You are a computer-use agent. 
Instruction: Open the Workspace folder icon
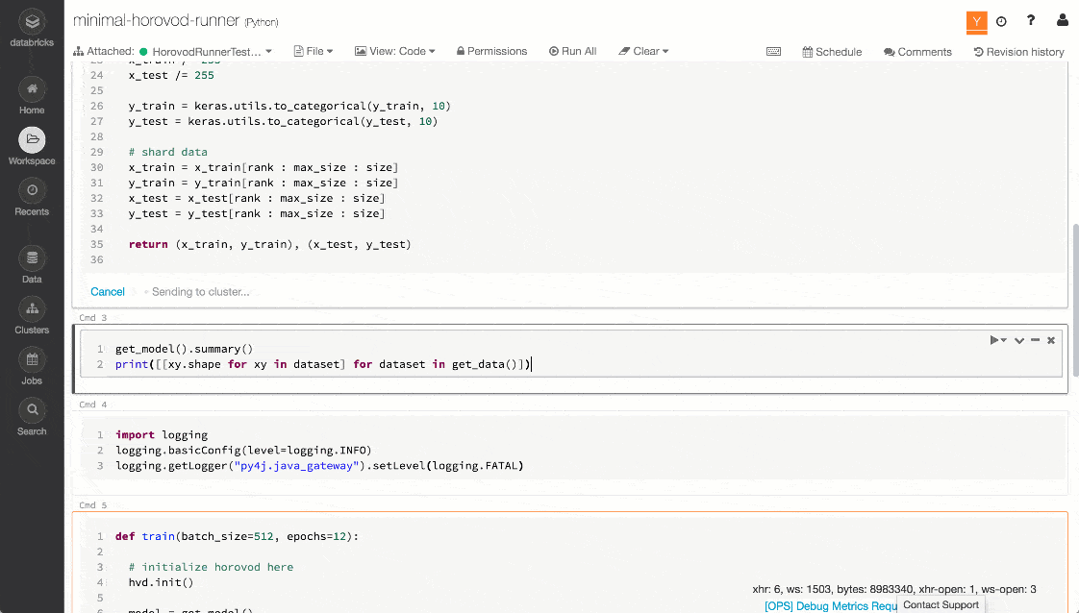[x=32, y=140]
